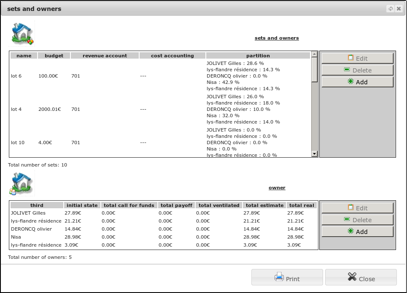Click the owner house icon with people

pos(21,183)
